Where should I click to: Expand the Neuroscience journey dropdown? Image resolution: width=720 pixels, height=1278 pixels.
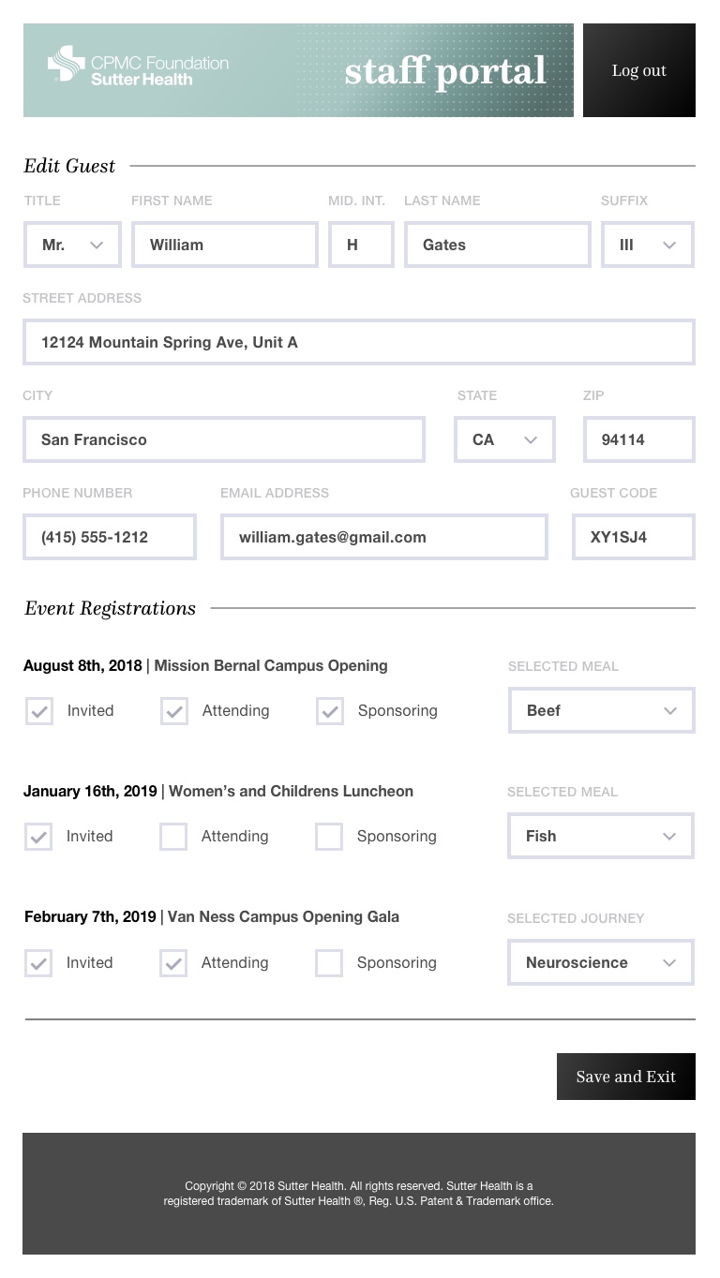pyautogui.click(x=601, y=962)
